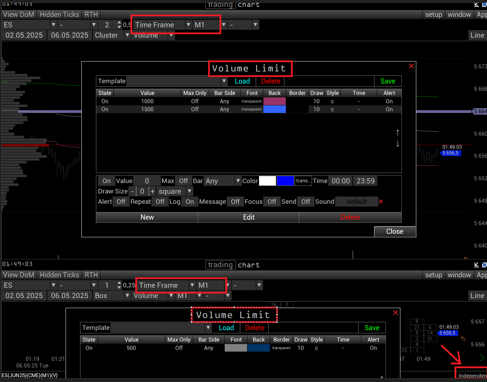Toggle Max Off in editor row
Viewport: 487px width, 382px height.
click(x=183, y=181)
